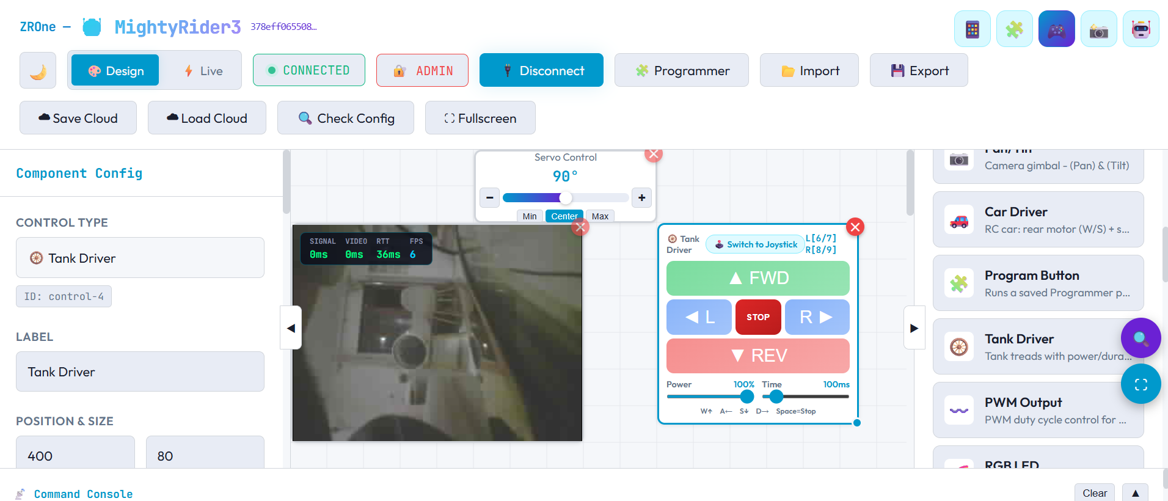The height and width of the screenshot is (501, 1168).
Task: Click the L turn-left button
Action: tap(699, 316)
